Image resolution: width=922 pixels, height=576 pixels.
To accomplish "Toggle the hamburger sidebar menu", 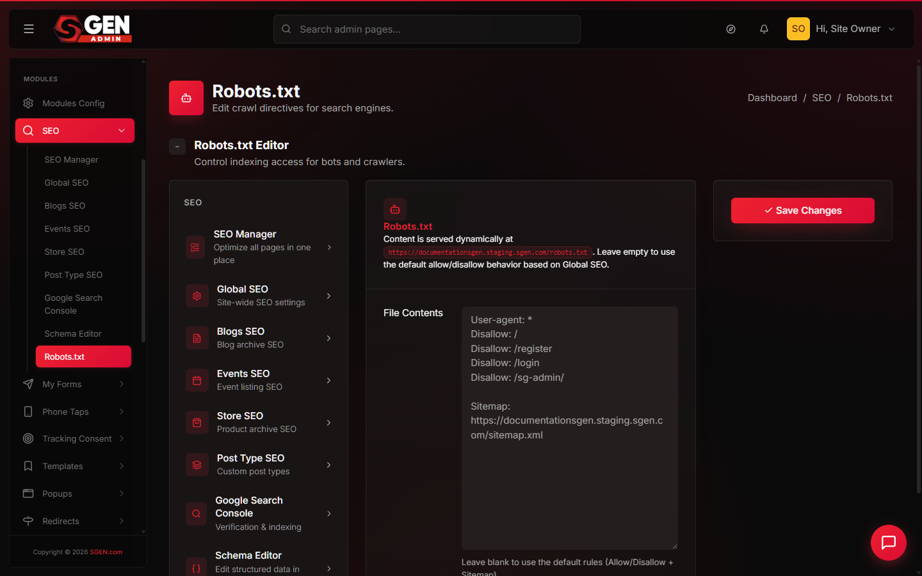I will pyautogui.click(x=29, y=29).
